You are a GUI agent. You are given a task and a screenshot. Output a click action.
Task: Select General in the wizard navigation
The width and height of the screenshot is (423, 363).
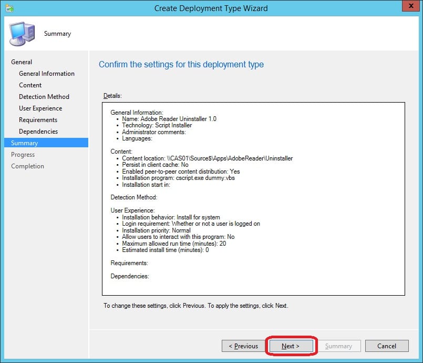point(22,62)
